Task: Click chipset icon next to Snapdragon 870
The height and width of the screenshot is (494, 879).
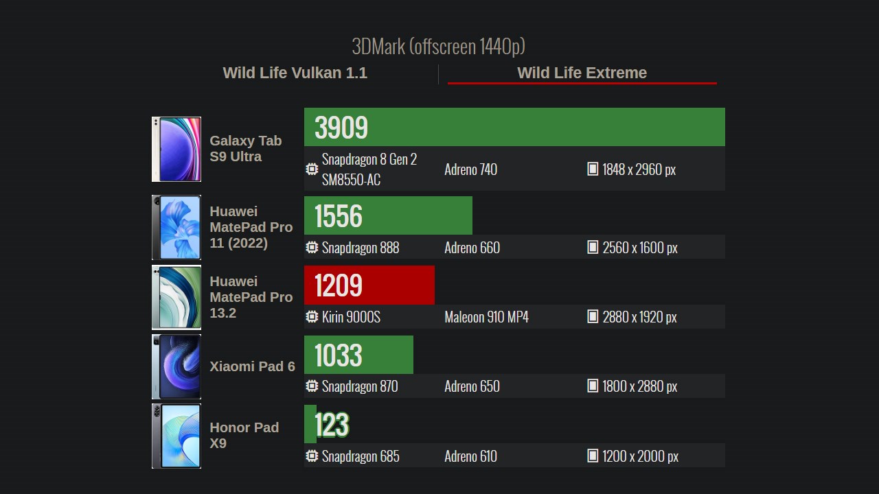Action: tap(312, 386)
